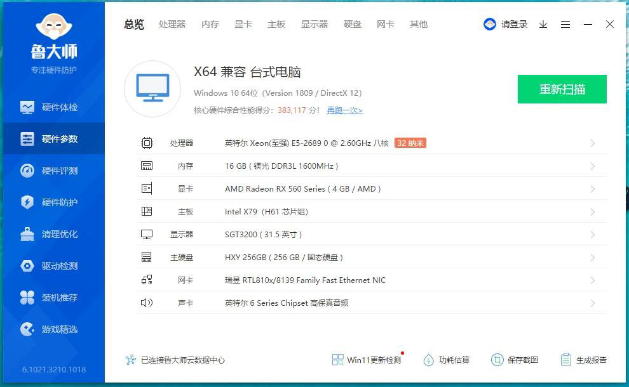Click the 16 GB 镁光 DDR3L text
The width and height of the screenshot is (629, 387).
click(281, 166)
